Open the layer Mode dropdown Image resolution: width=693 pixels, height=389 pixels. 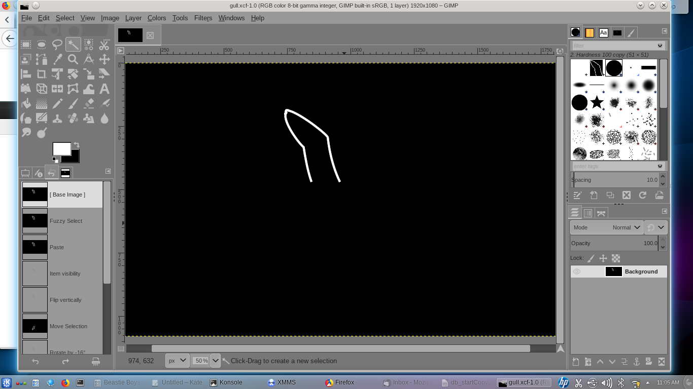tap(607, 227)
